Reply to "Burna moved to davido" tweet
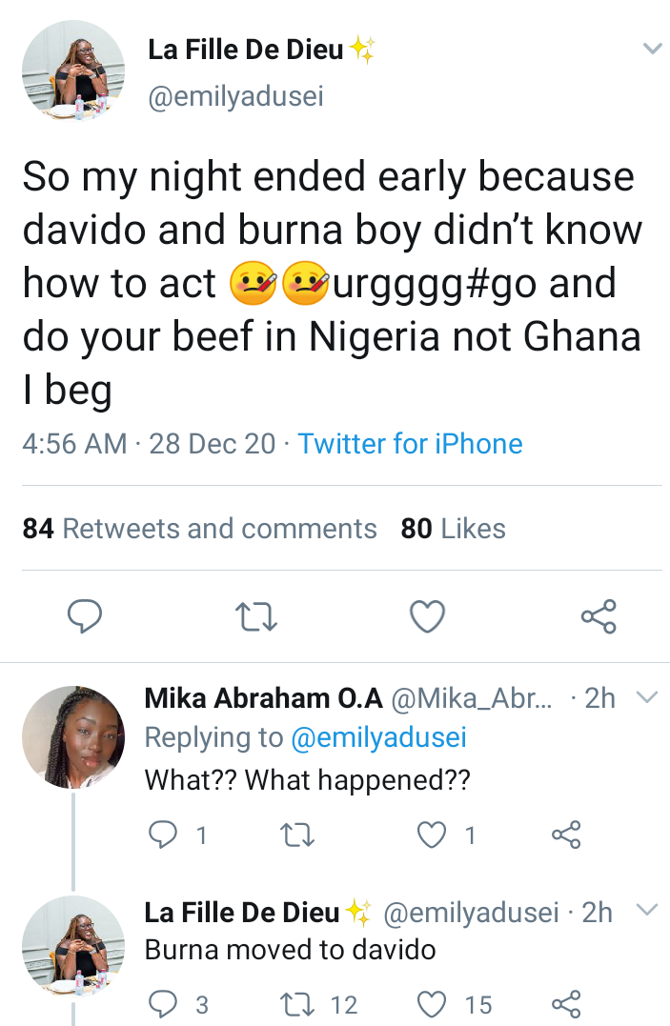Screen dimensions: 670x1026 [167, 1003]
